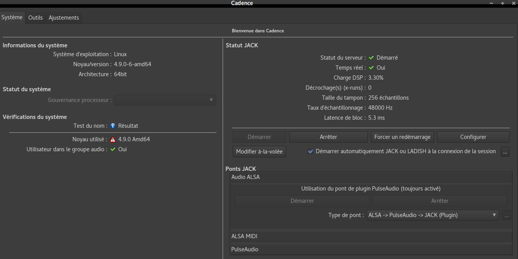Open the Ajustements tab
518x259 pixels.
click(x=64, y=18)
